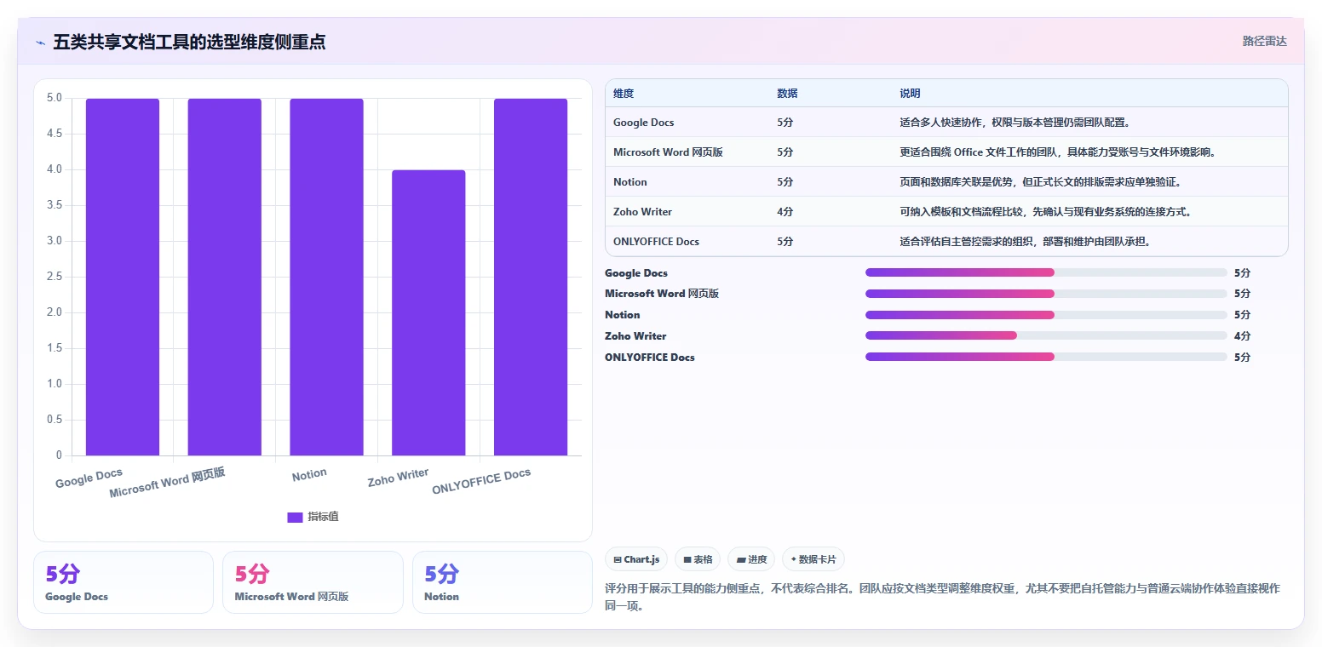Open the 路径雷达 label at top right
The height and width of the screenshot is (647, 1322).
(1264, 41)
